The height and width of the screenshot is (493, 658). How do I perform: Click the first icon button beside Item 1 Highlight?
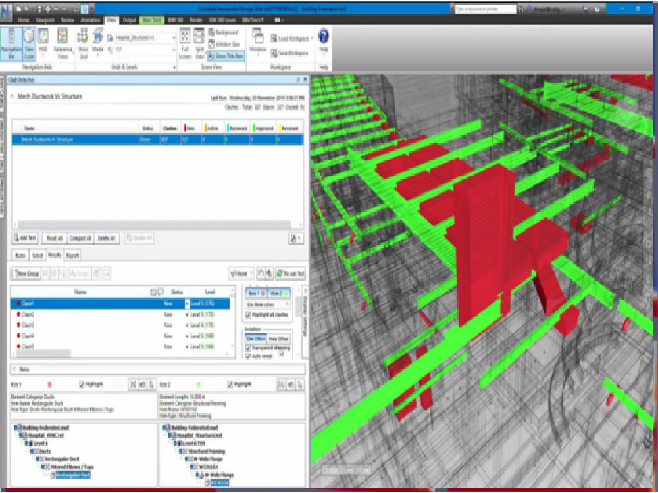click(133, 385)
